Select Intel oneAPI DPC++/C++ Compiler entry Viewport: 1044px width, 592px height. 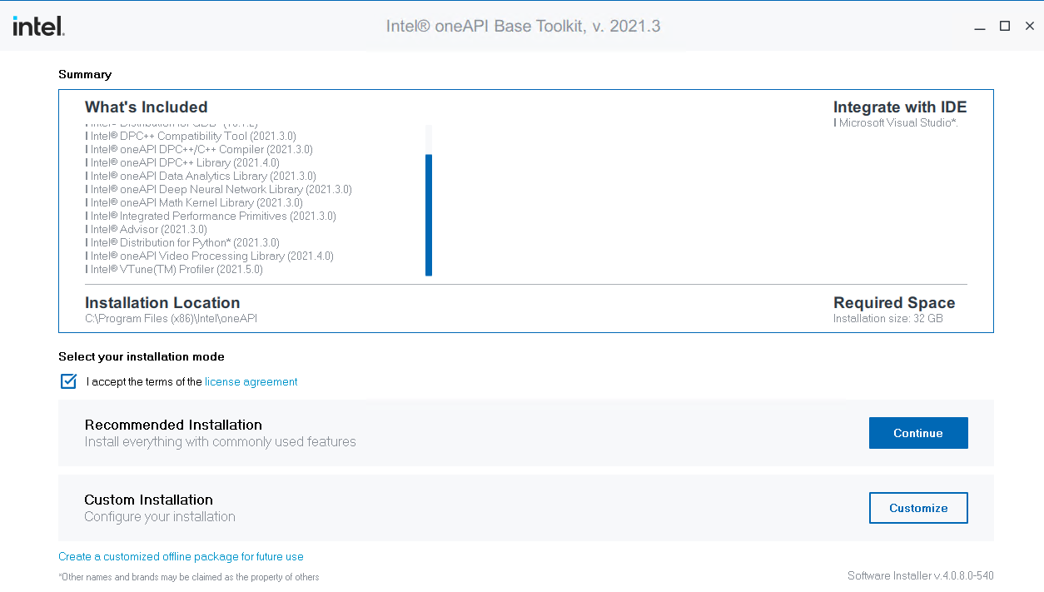(200, 149)
